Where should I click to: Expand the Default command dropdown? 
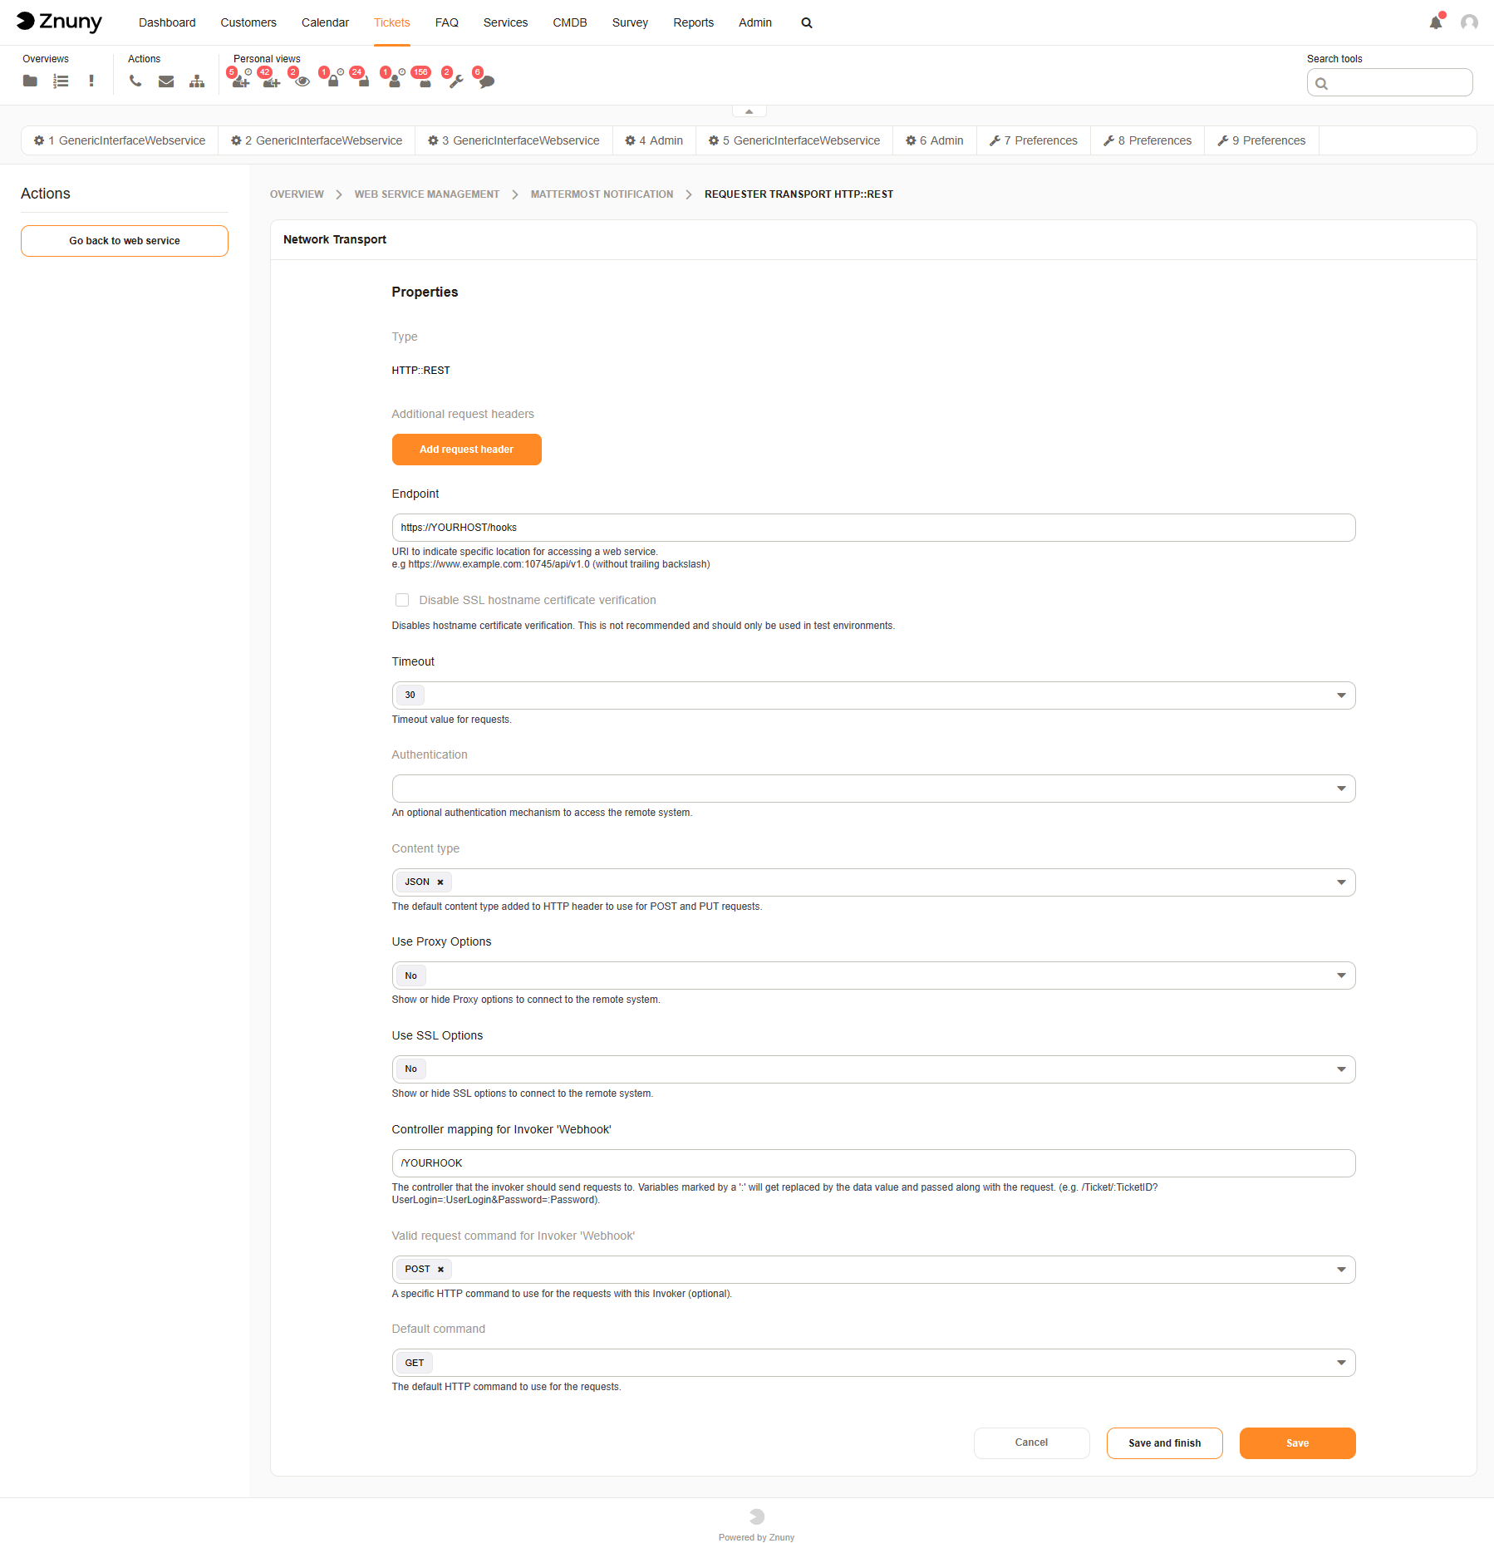(1340, 1363)
